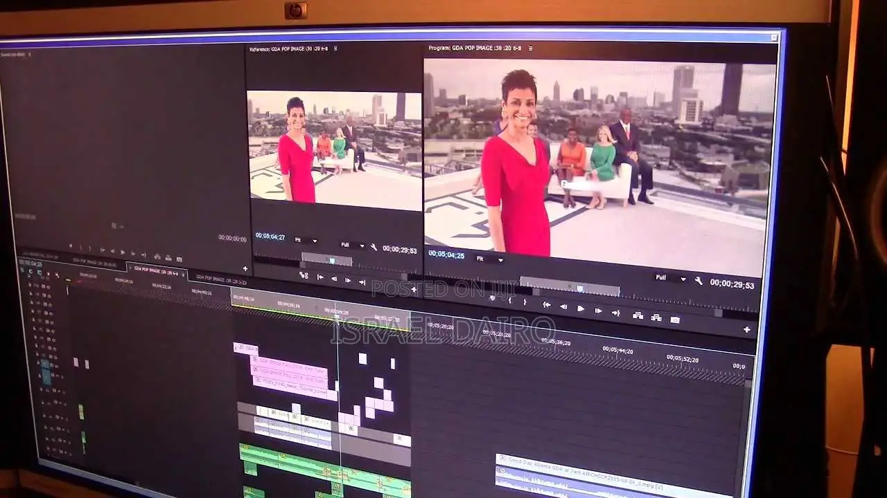
Task: Click the Insert button in Source monitor
Action: point(157,257)
